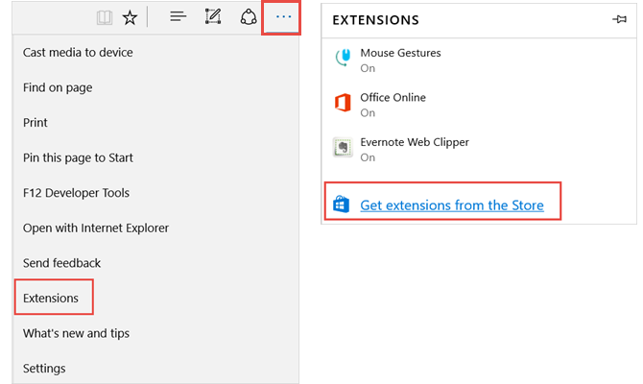Add page to favorites with star icon
The image size is (643, 384).
130,17
